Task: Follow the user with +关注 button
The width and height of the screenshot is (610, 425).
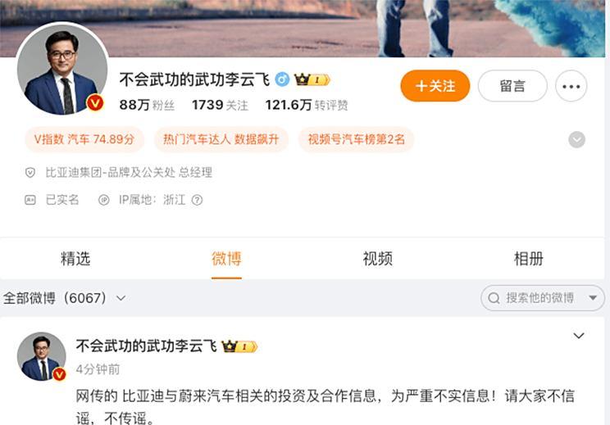Action: coord(435,86)
